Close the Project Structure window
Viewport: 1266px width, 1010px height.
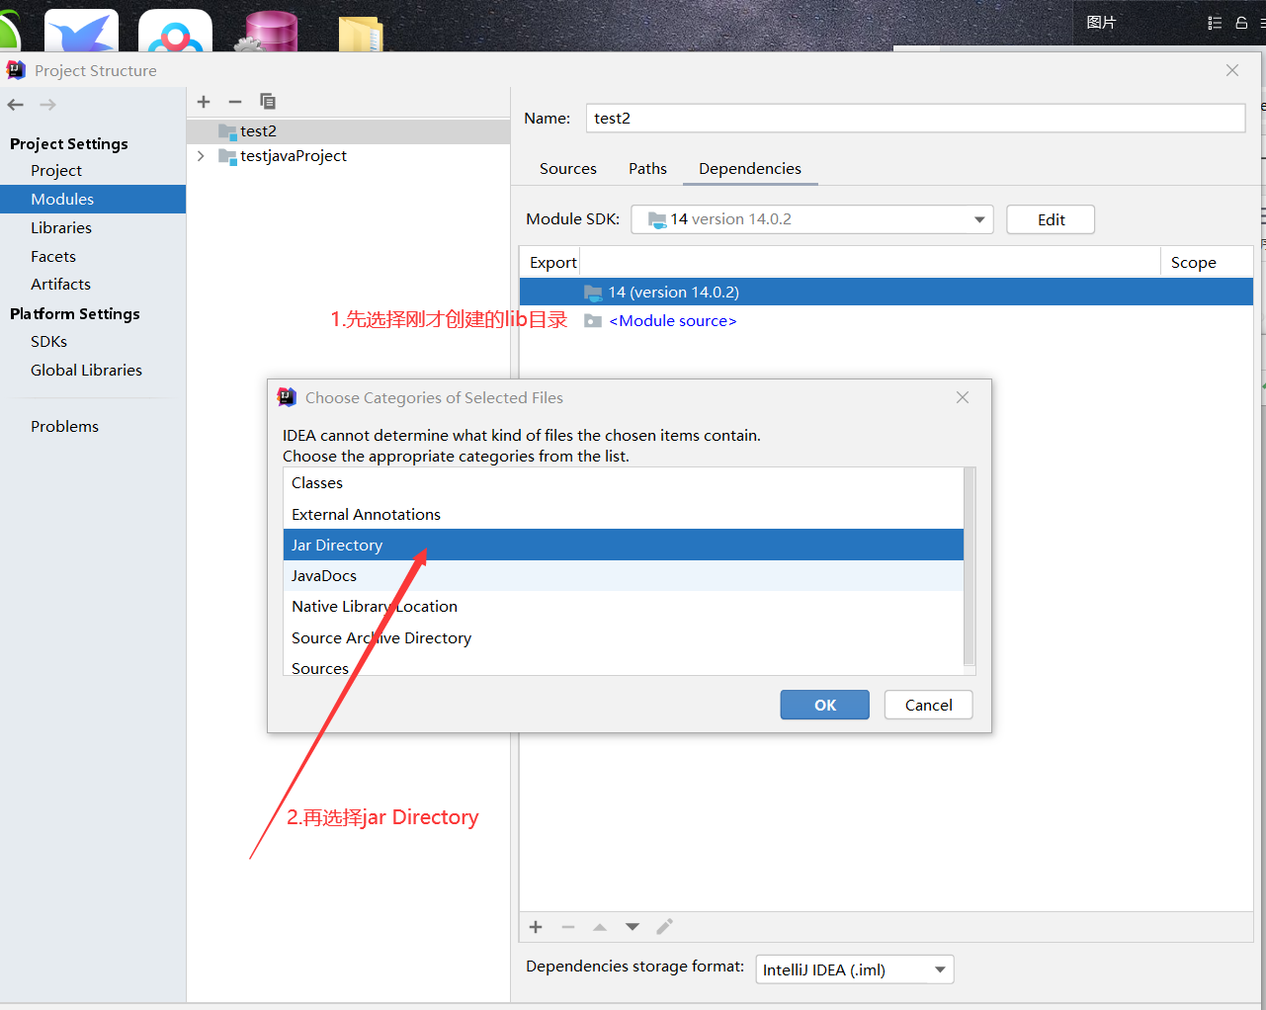pyautogui.click(x=1232, y=70)
